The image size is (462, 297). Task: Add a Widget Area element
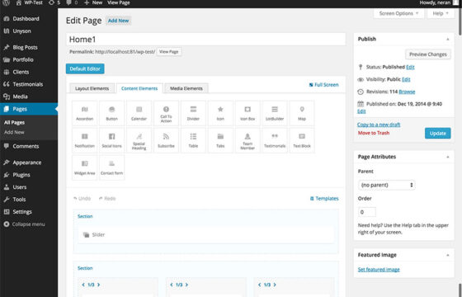pyautogui.click(x=84, y=167)
